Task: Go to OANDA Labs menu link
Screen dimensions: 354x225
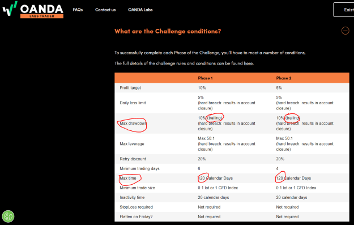Action: coord(140,10)
